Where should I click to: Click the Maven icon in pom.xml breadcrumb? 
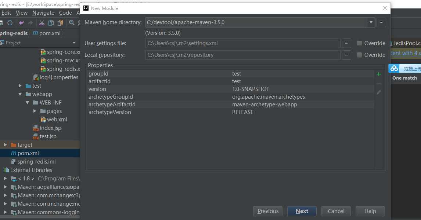pyautogui.click(x=35, y=33)
